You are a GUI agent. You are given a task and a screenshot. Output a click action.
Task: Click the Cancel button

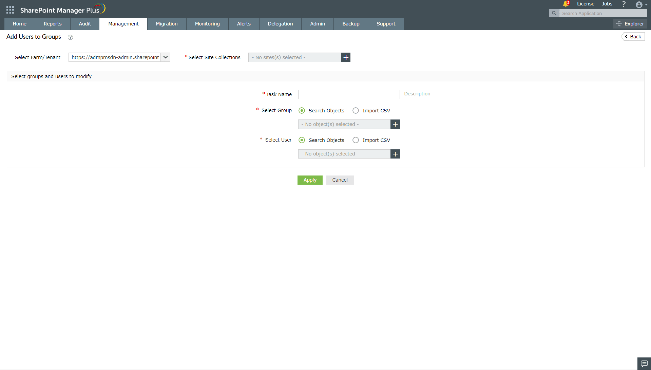tap(340, 180)
